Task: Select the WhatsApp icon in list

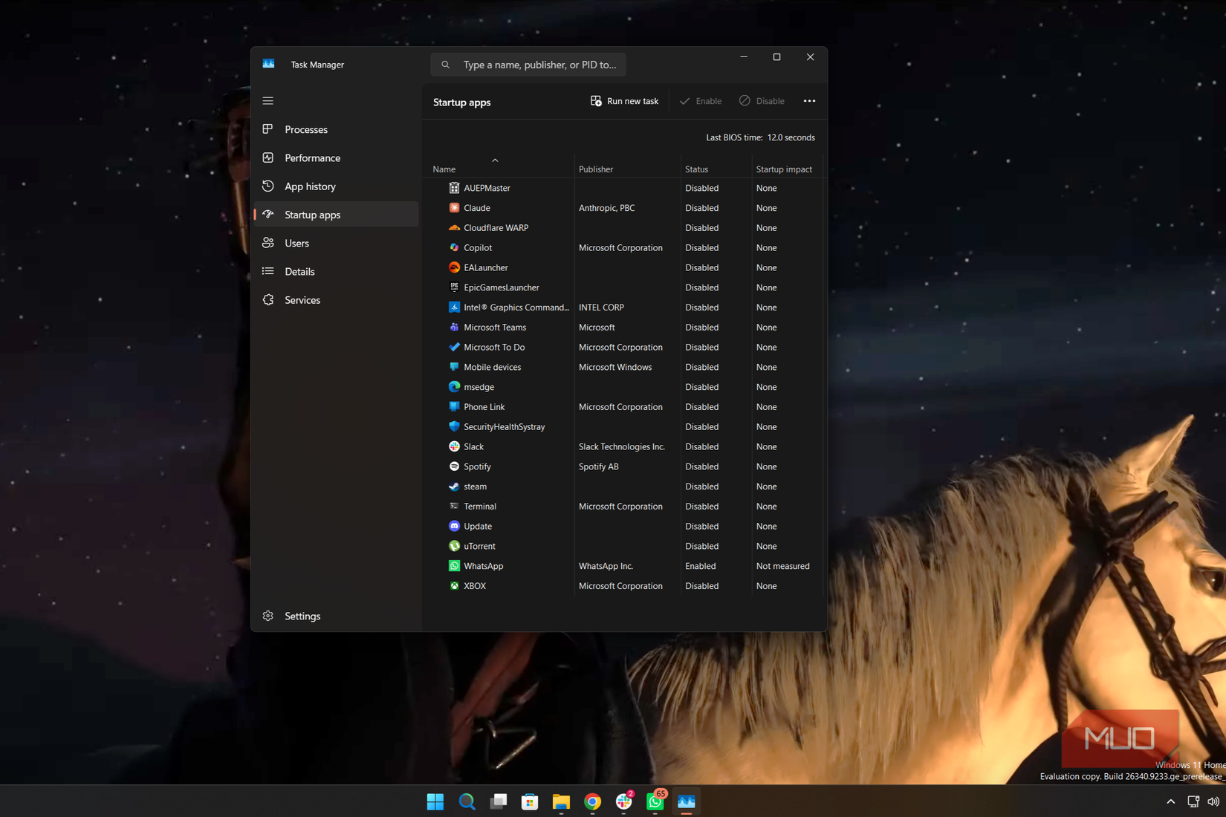Action: [454, 566]
